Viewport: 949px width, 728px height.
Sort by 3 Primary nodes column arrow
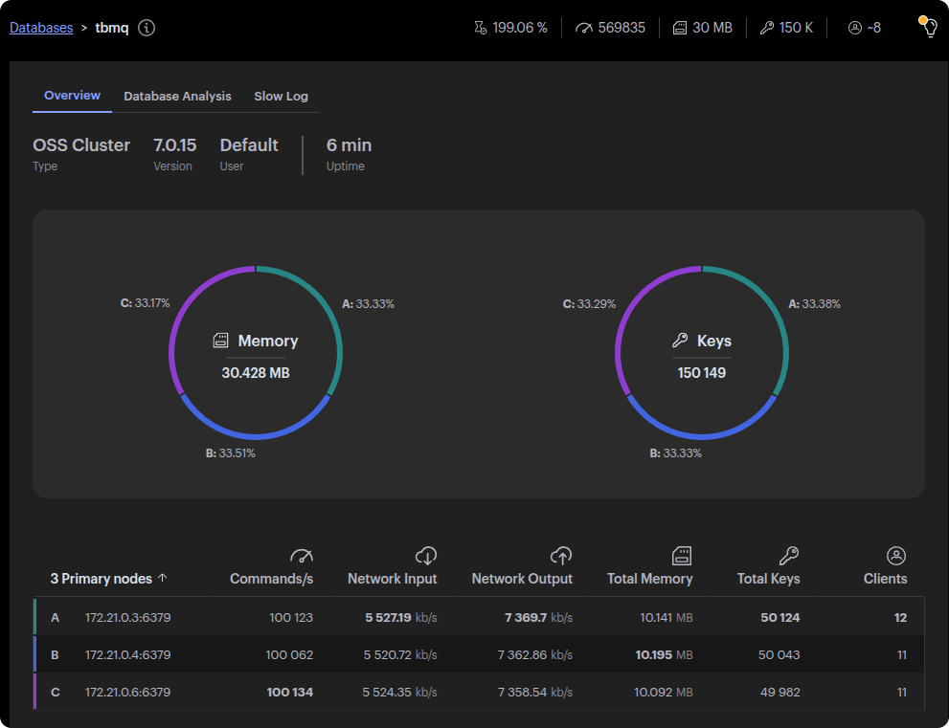[162, 578]
